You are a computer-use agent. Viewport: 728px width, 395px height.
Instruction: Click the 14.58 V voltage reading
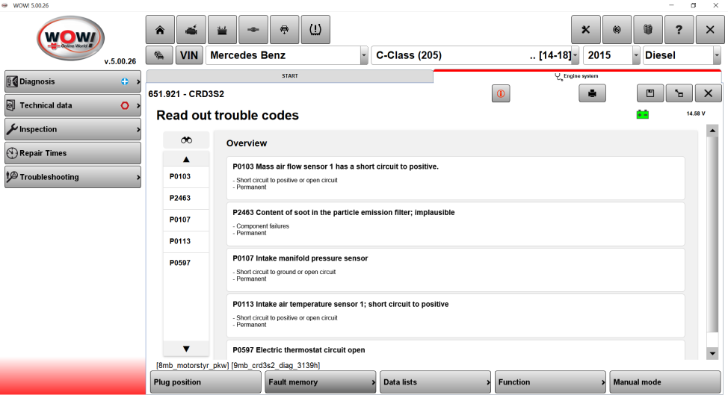696,113
